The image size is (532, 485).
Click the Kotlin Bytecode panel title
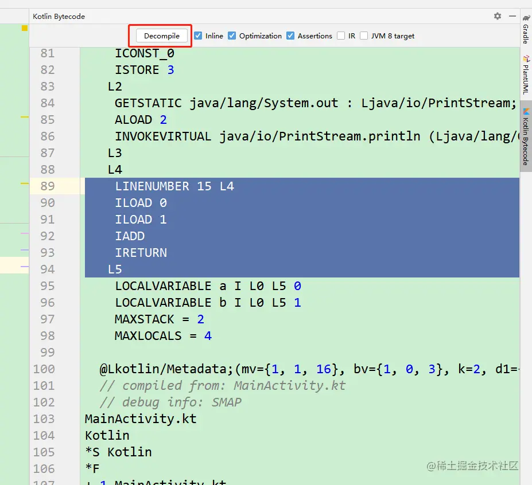59,16
